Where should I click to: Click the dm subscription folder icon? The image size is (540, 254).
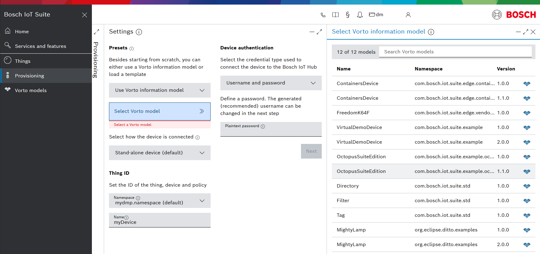tap(376, 14)
